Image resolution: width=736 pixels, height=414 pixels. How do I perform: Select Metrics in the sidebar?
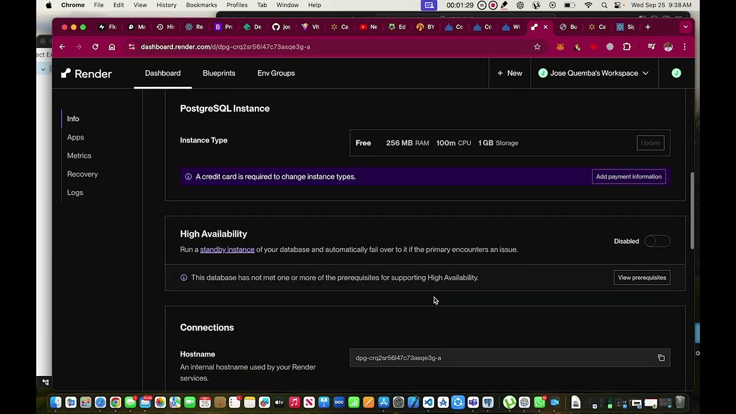79,155
